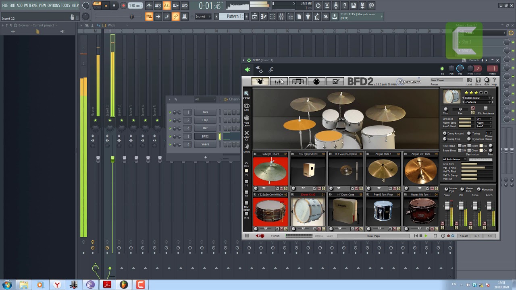The image size is (516, 290).
Task: Open plugin detailed settings gear icon
Action: [x=259, y=70]
